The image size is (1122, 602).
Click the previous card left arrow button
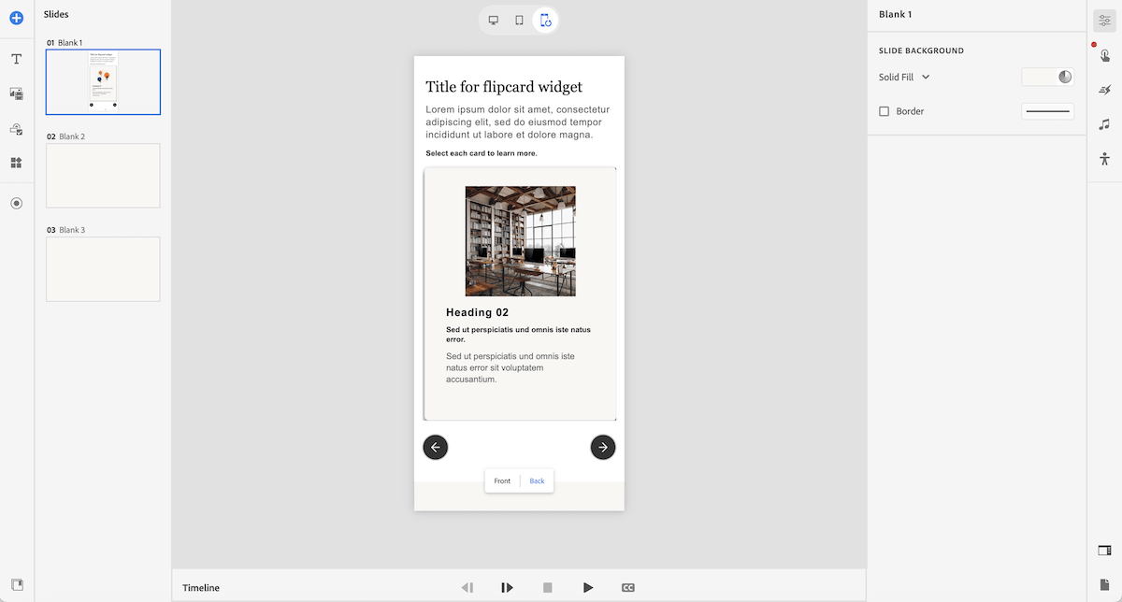(x=435, y=448)
